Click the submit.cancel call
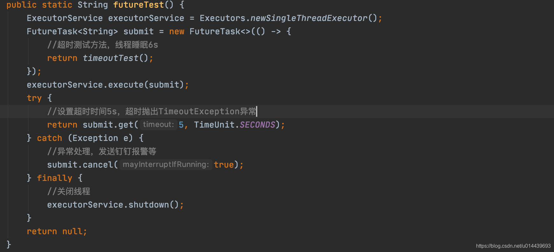This screenshot has width=554, height=252. point(82,165)
